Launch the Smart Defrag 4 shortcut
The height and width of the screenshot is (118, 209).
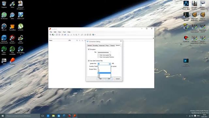click(21, 50)
